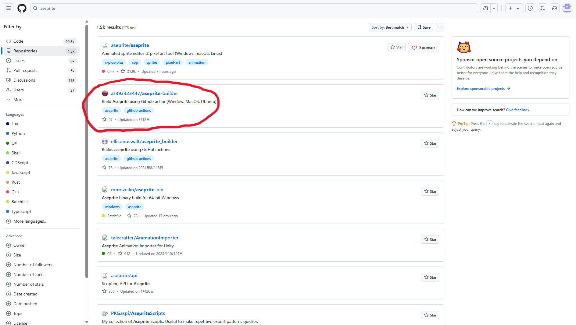Open the three-dot search options menu

tap(440, 27)
